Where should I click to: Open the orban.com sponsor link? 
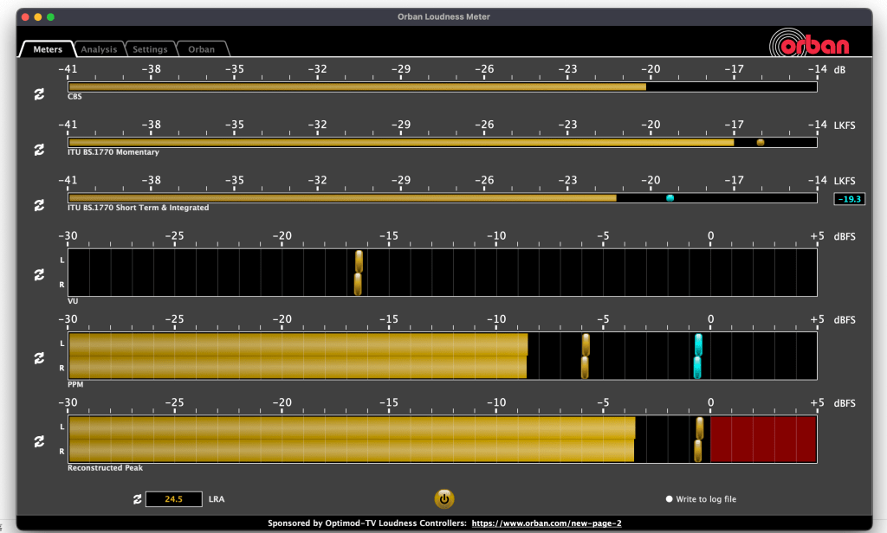[546, 523]
